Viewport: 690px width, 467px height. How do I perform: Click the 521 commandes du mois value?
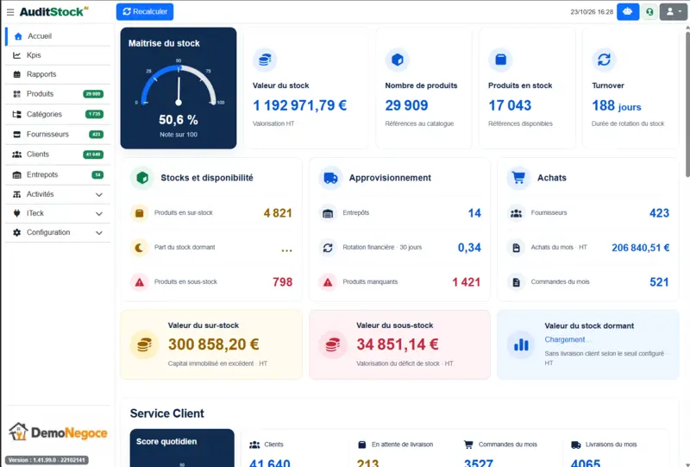point(659,282)
